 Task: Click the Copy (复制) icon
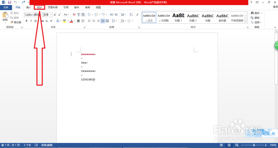pos(12,18)
